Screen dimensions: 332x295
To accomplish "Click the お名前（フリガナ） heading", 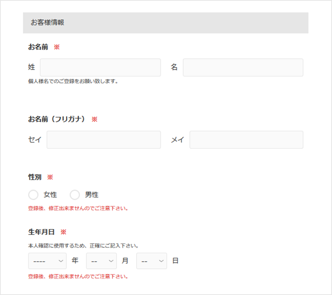I will click(56, 119).
